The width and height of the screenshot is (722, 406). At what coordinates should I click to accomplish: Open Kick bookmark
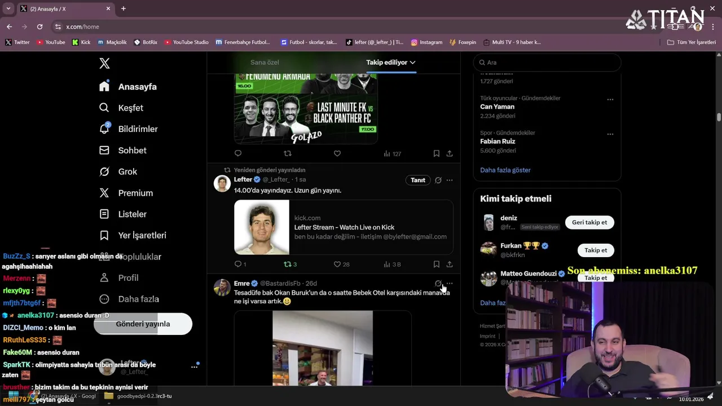point(81,42)
